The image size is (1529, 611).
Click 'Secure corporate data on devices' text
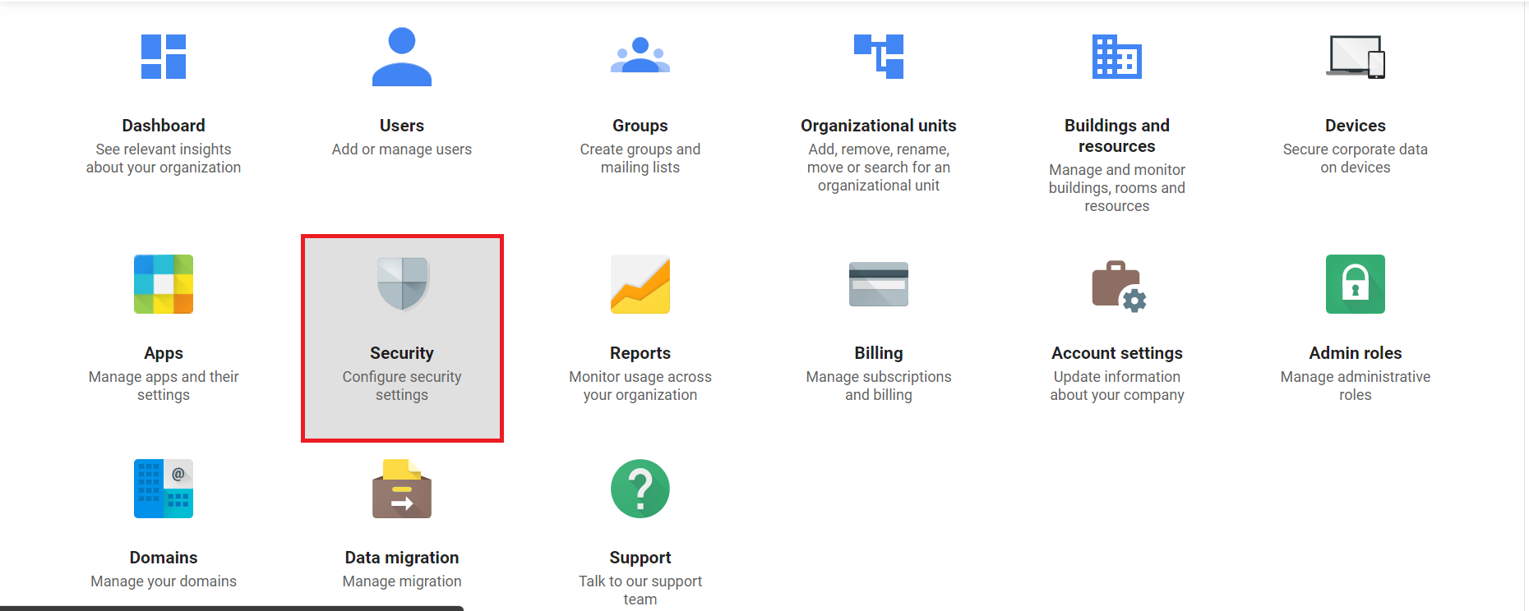click(1356, 158)
